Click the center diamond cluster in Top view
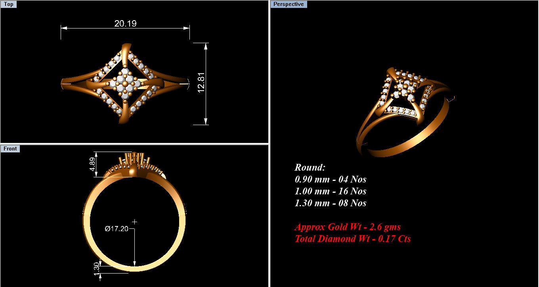This screenshot has height=287, width=539. pyautogui.click(x=126, y=83)
